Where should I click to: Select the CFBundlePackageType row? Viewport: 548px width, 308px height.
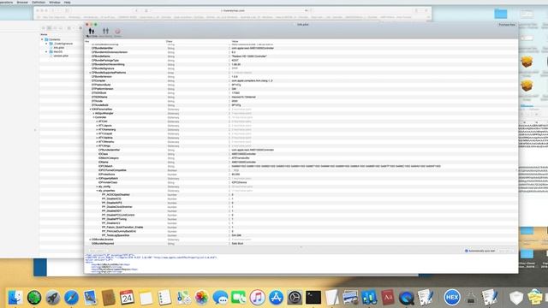click(301, 61)
